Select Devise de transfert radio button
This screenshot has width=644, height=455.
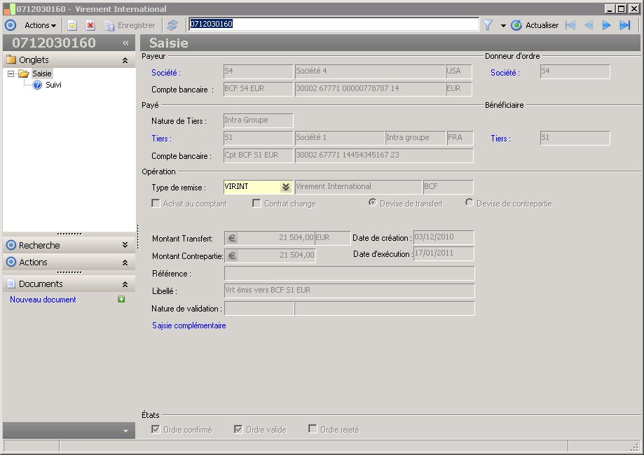pyautogui.click(x=373, y=202)
